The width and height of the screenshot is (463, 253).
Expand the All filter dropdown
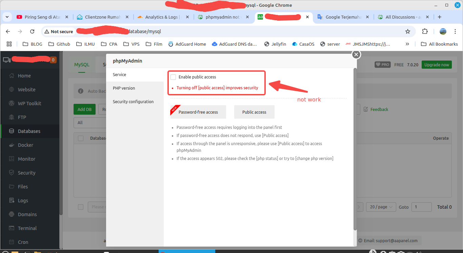(90, 122)
